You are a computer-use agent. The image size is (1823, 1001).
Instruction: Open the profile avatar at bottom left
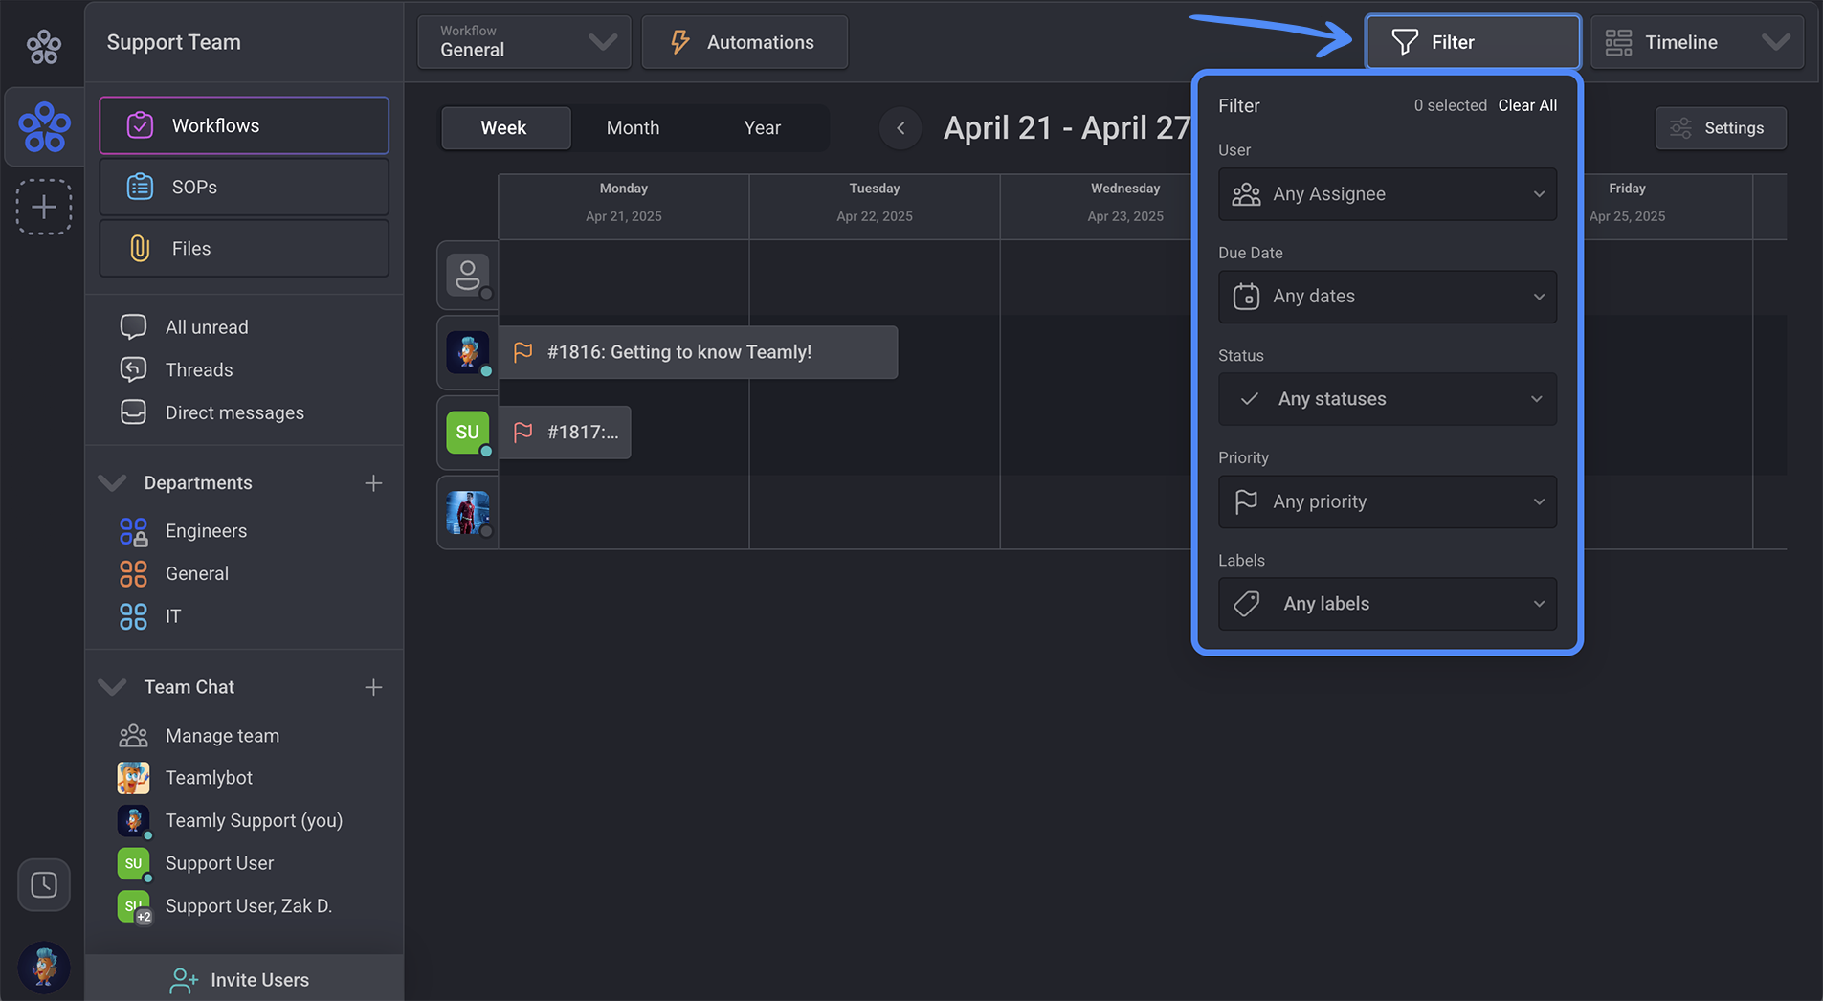coord(44,967)
